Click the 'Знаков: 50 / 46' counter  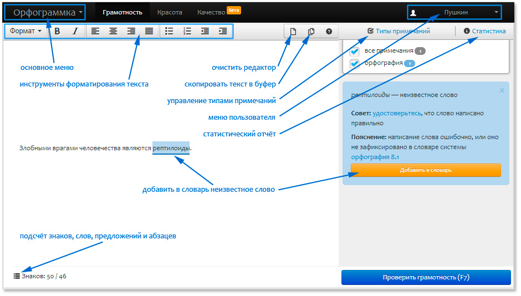pyautogui.click(x=44, y=276)
